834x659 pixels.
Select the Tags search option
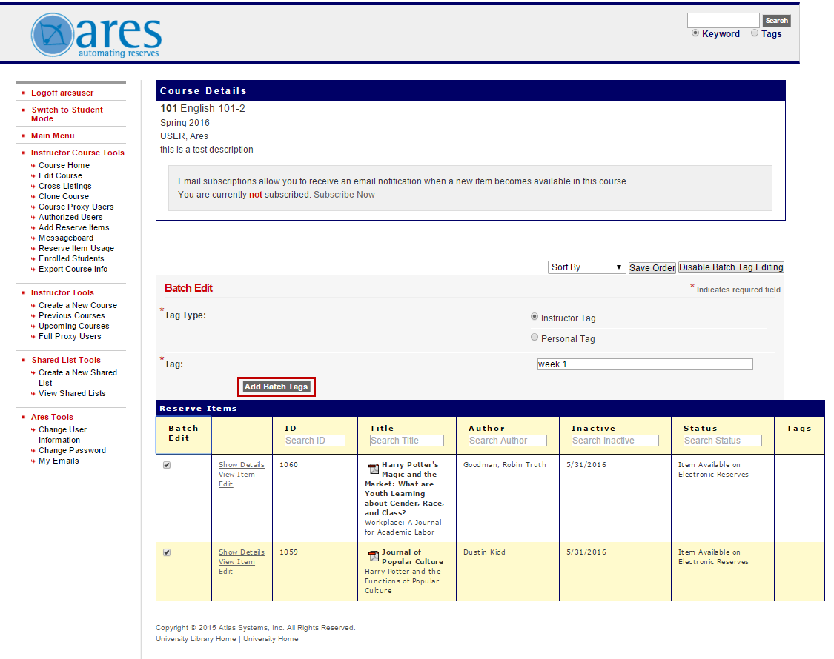point(753,33)
